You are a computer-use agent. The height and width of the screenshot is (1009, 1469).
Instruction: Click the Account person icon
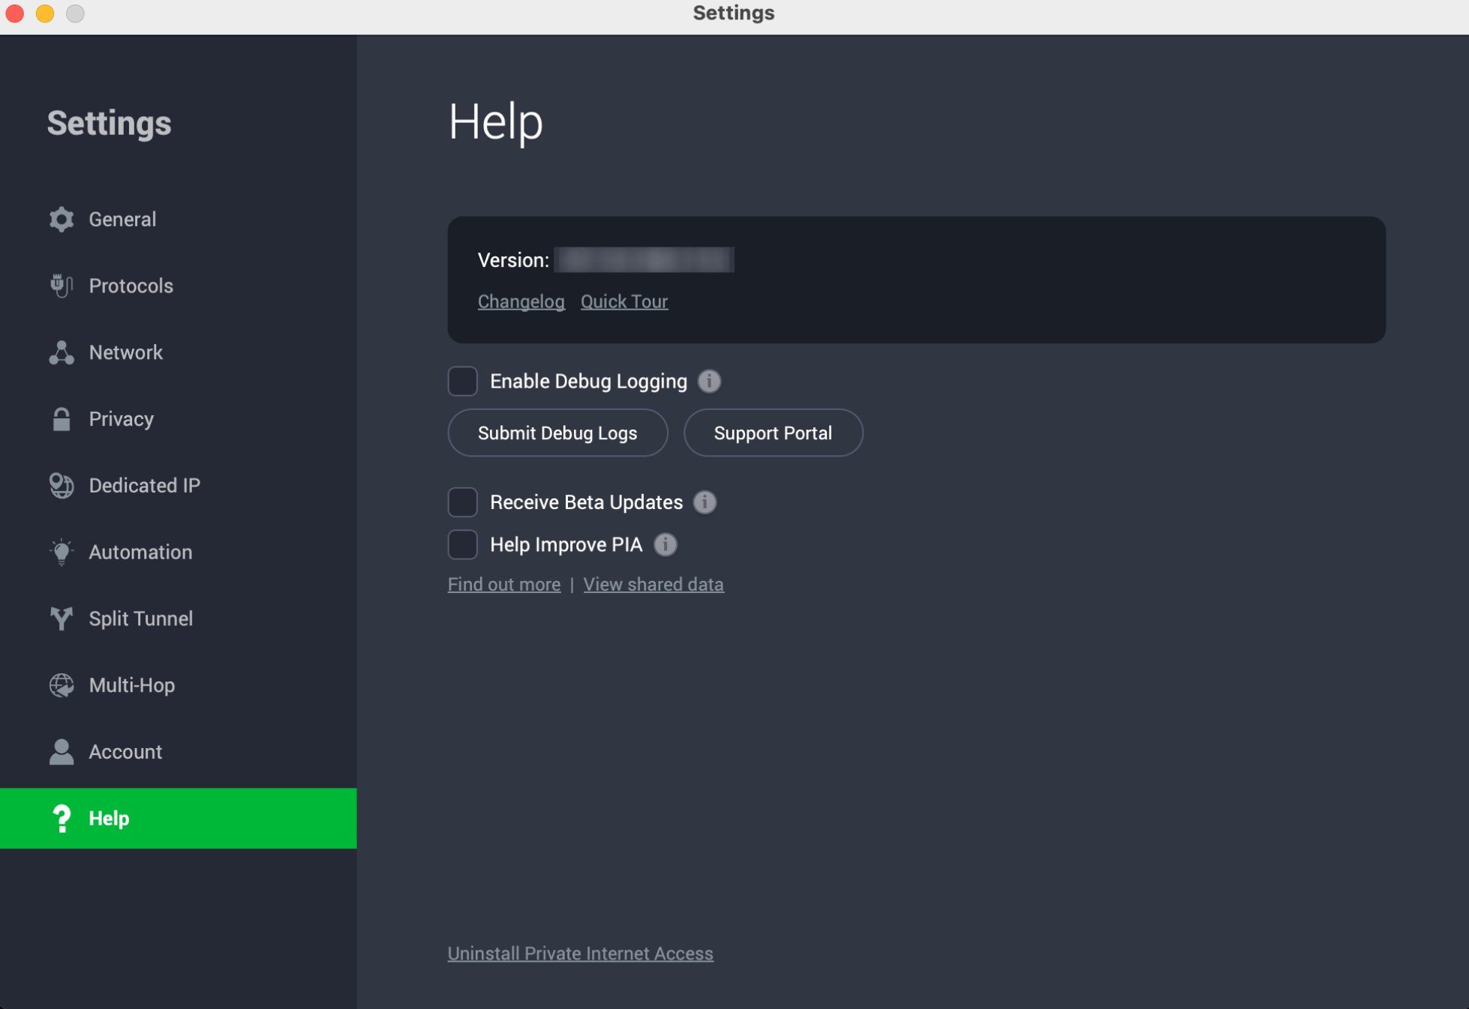(x=62, y=752)
